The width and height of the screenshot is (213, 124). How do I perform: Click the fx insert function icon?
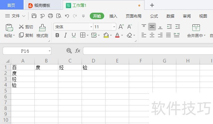click(x=78, y=51)
